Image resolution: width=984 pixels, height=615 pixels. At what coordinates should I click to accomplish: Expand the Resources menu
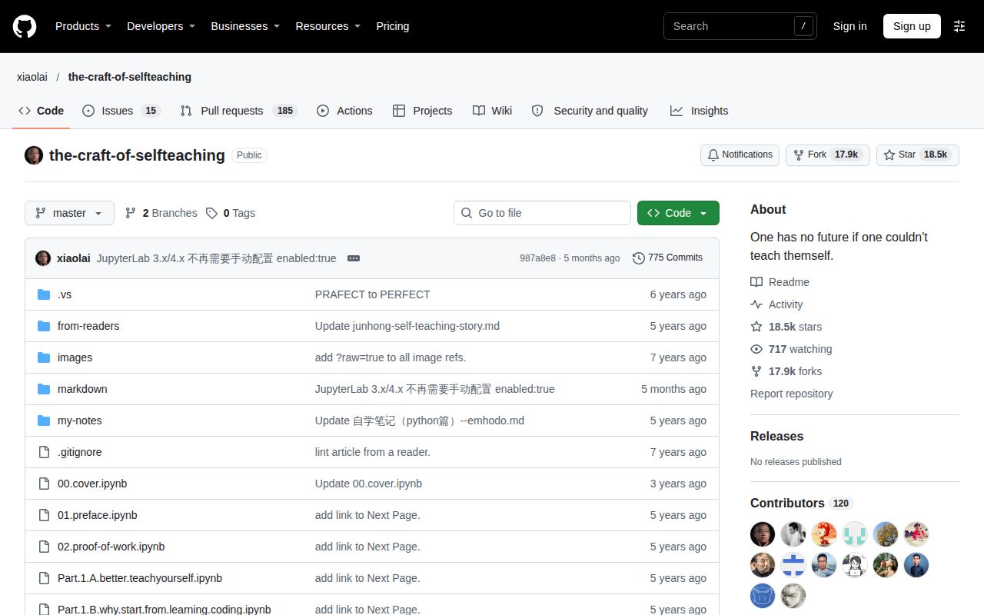(x=328, y=26)
